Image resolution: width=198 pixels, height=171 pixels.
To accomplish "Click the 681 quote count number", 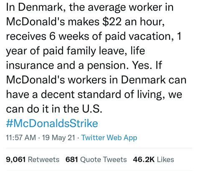I will 72,160.
